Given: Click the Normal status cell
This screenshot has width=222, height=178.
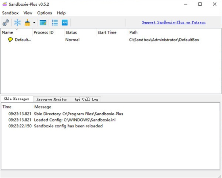Looking at the screenshot, I should click(72, 40).
